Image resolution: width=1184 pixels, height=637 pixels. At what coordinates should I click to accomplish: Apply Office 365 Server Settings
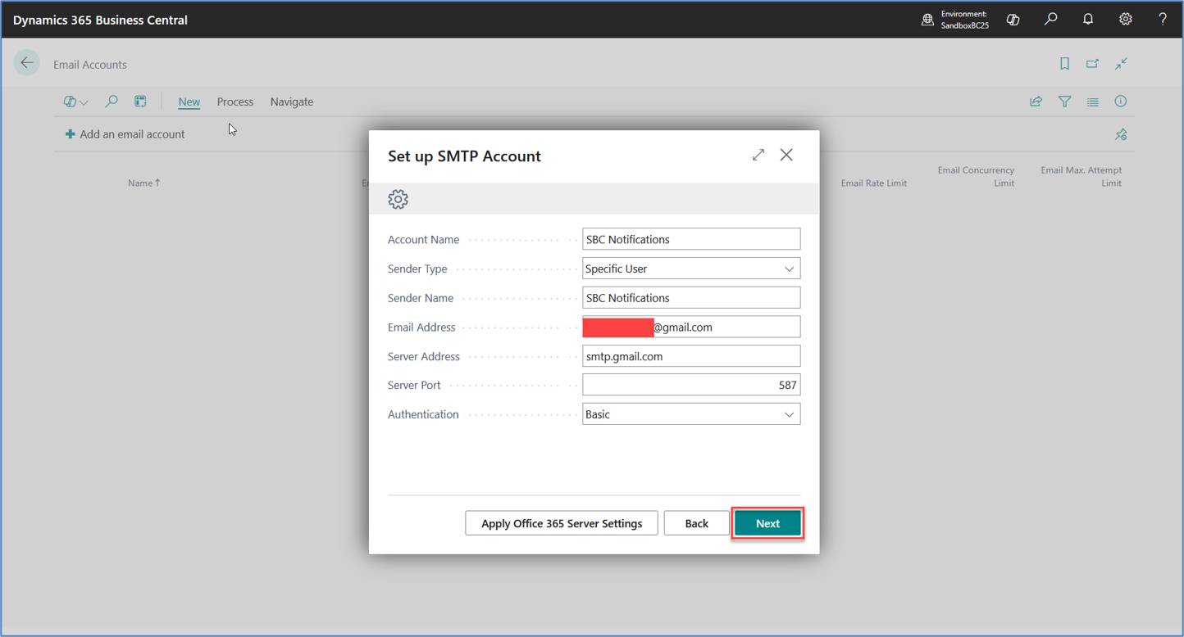pyautogui.click(x=562, y=523)
